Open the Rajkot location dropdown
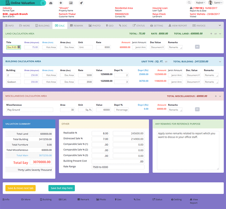Screen dimensions: 226x209 (x=200, y=3)
